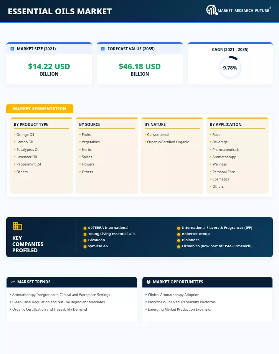Select Aromatherapy application item
279x354 pixels.
tap(224, 157)
